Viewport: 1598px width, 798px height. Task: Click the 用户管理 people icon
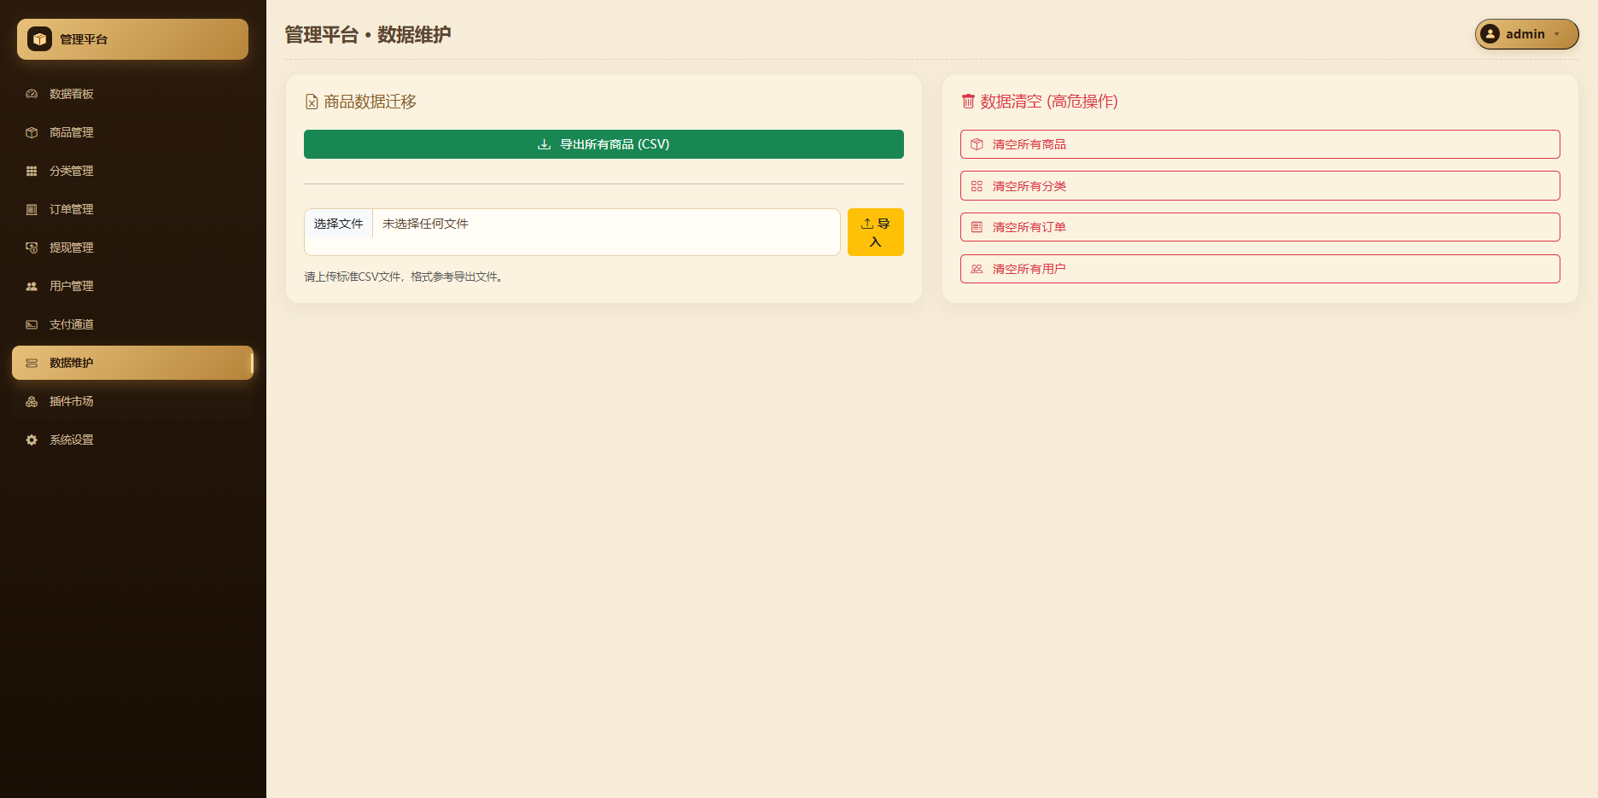click(x=32, y=286)
